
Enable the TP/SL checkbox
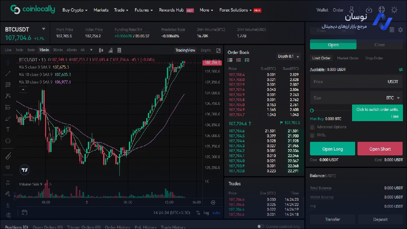[x=312, y=135]
